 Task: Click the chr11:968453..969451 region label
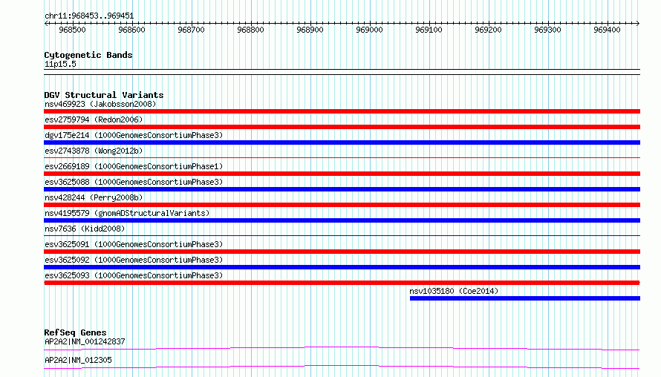click(89, 16)
